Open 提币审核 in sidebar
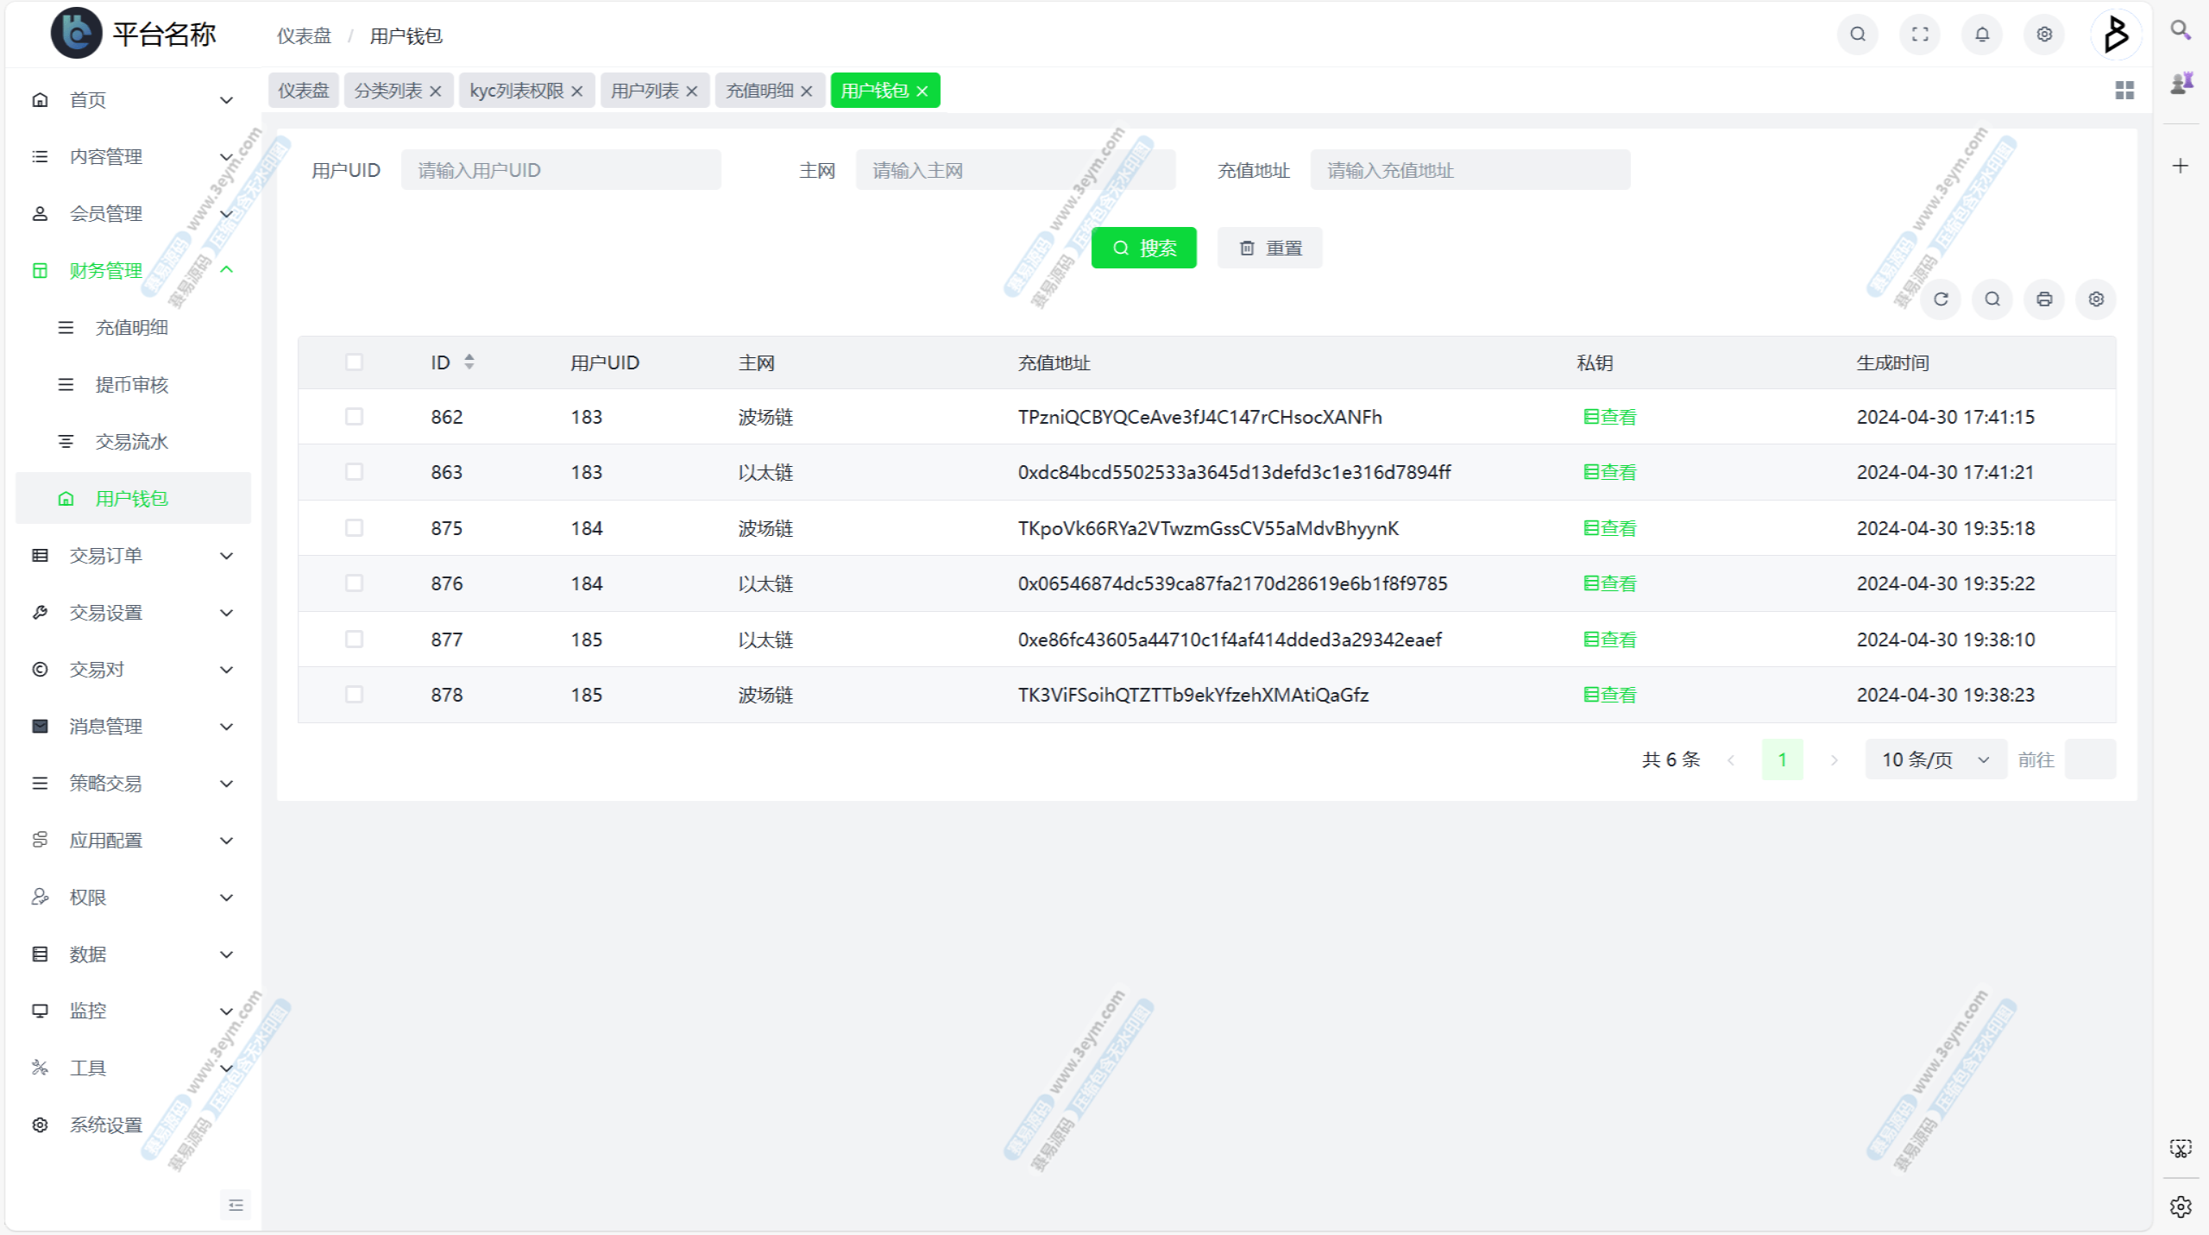This screenshot has height=1235, width=2209. [x=131, y=385]
